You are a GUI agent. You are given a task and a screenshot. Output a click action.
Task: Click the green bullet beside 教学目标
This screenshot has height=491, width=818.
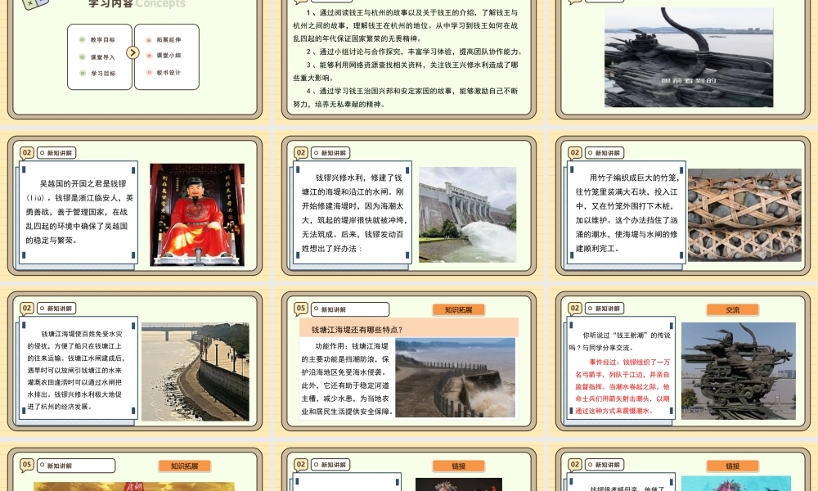click(82, 39)
